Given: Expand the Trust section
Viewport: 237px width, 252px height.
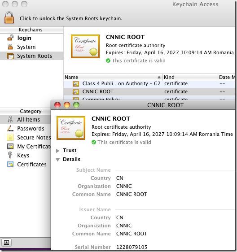Looking at the screenshot, I should [57, 151].
